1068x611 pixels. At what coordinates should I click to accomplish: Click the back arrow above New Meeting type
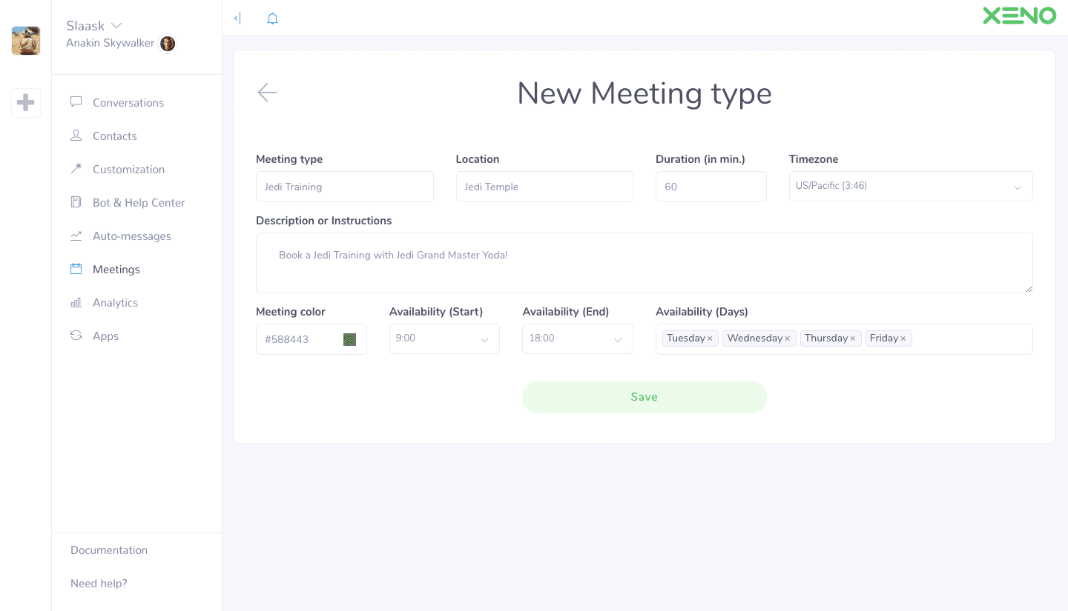267,93
